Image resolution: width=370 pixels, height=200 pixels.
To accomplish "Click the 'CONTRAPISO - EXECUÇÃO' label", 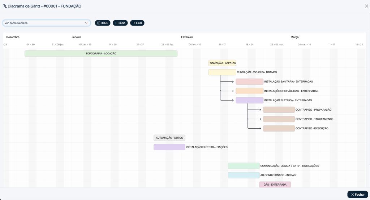I will tap(312, 128).
